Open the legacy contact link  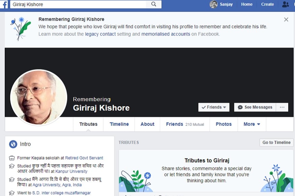coord(100,34)
